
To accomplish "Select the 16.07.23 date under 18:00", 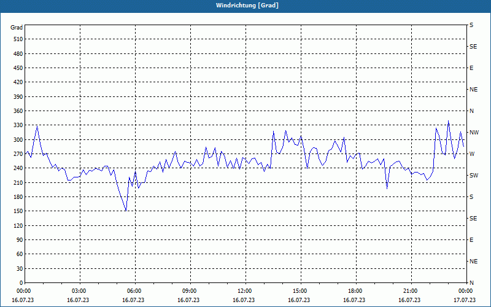I will pyautogui.click(x=354, y=300).
